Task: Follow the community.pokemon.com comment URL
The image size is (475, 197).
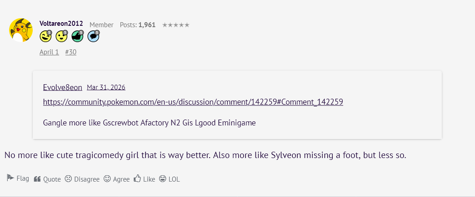Action: click(x=193, y=102)
